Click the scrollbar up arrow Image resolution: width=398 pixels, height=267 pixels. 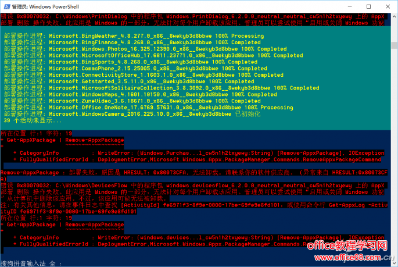(394, 16)
